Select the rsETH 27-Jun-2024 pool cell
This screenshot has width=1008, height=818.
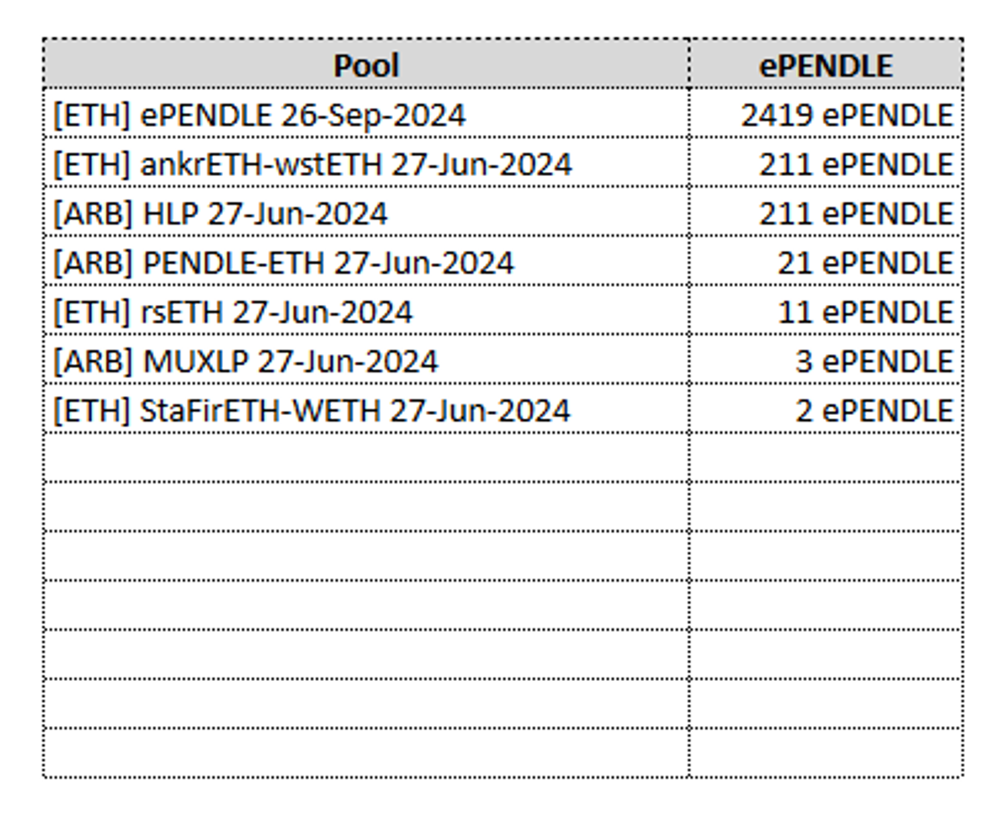tap(233, 312)
